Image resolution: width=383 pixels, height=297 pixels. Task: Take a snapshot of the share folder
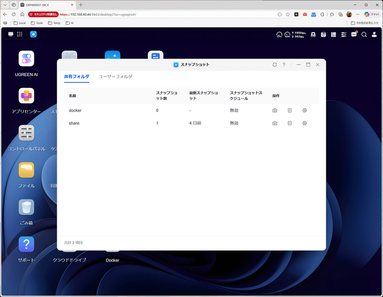[274, 123]
